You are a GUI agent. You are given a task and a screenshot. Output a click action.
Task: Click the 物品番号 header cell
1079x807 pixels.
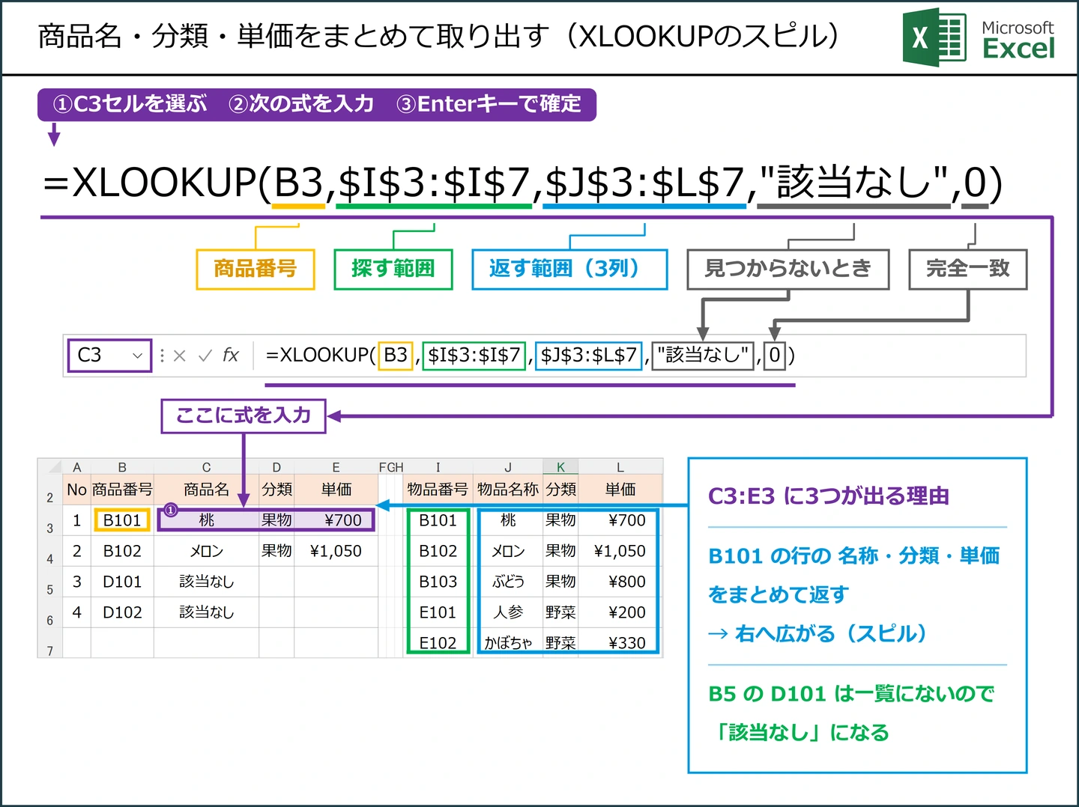point(438,490)
